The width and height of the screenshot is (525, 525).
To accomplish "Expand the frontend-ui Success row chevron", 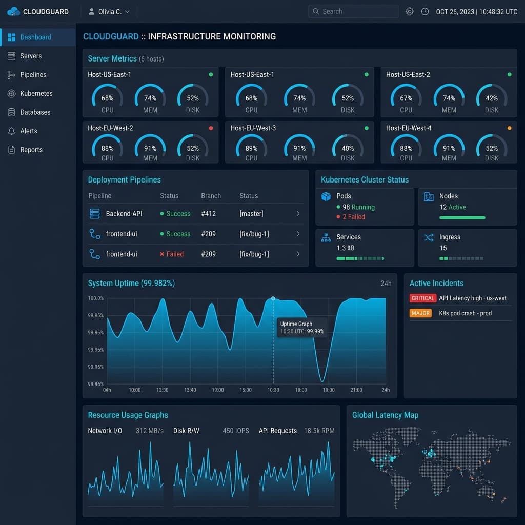I will (x=298, y=234).
